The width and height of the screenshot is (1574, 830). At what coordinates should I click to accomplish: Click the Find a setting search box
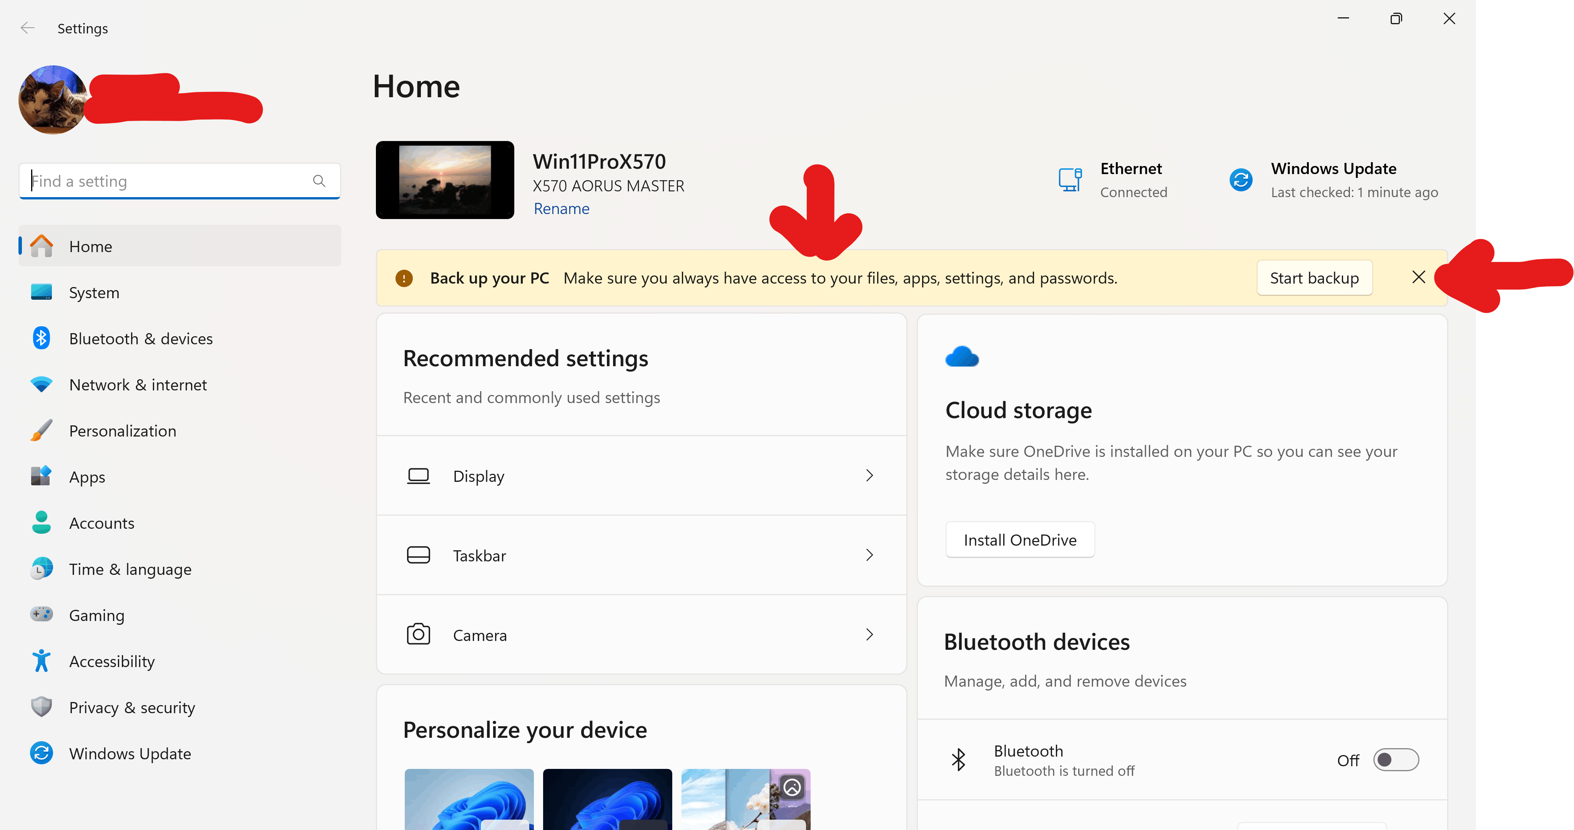click(x=180, y=181)
